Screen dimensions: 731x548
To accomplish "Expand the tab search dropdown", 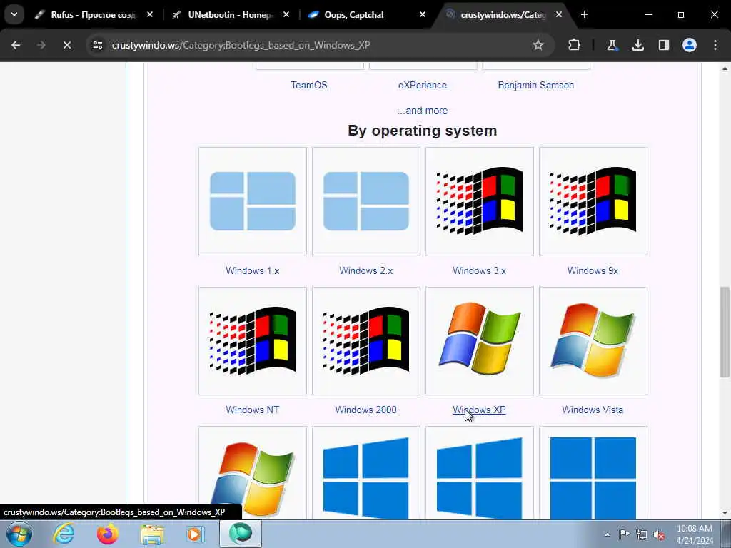I will pyautogui.click(x=14, y=14).
